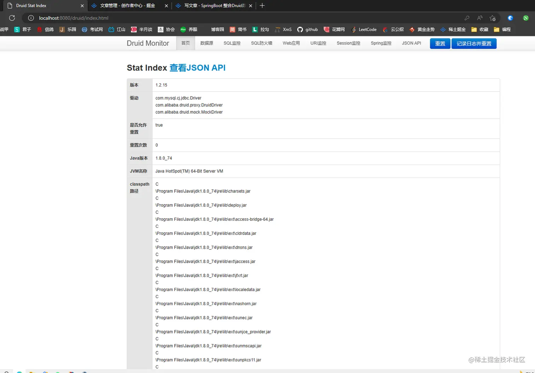This screenshot has height=373, width=535.
Task: Navigate to Web应用 in the navbar
Action: click(291, 43)
